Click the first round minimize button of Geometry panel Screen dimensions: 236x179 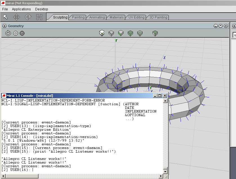click(x=216, y=26)
